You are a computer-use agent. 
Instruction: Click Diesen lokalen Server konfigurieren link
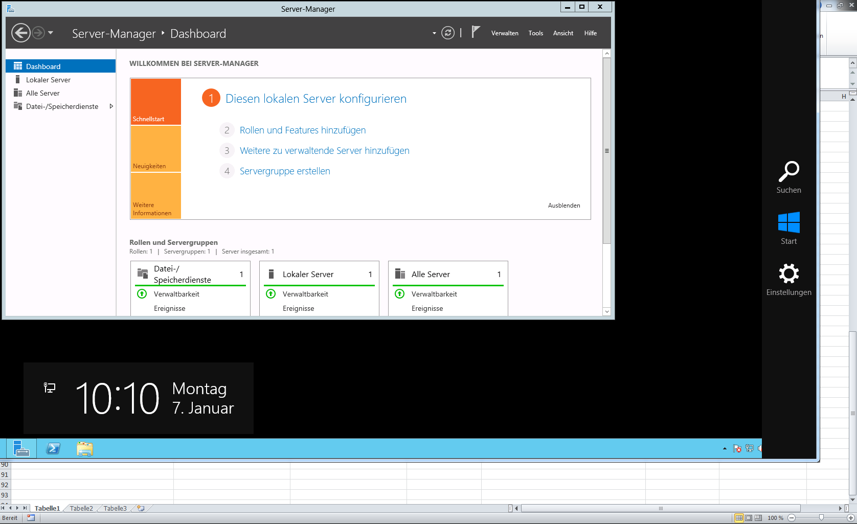(316, 99)
